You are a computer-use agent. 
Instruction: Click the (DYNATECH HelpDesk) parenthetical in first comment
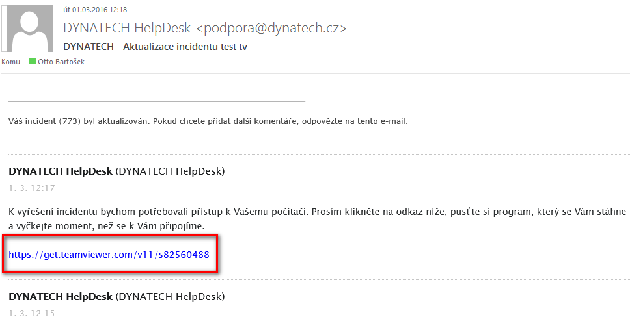(x=170, y=171)
